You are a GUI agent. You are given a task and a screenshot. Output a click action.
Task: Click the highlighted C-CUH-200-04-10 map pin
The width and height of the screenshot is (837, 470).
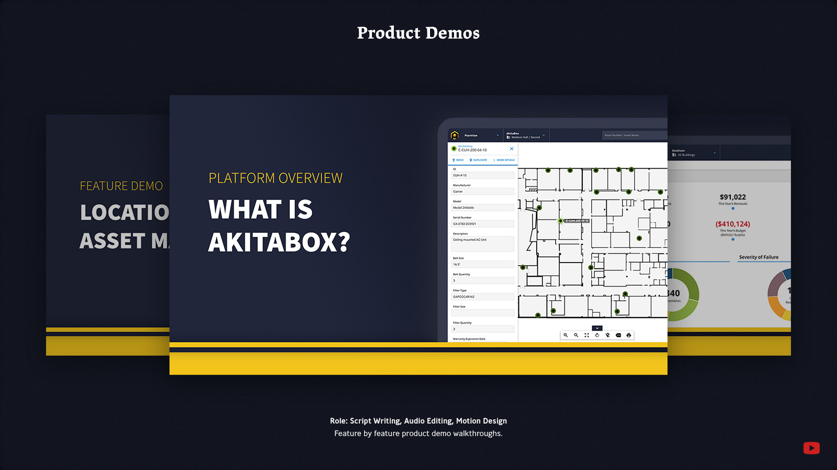(x=560, y=221)
